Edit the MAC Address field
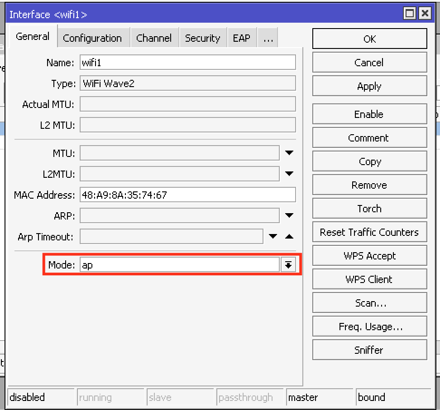440x410 pixels. coord(188,195)
